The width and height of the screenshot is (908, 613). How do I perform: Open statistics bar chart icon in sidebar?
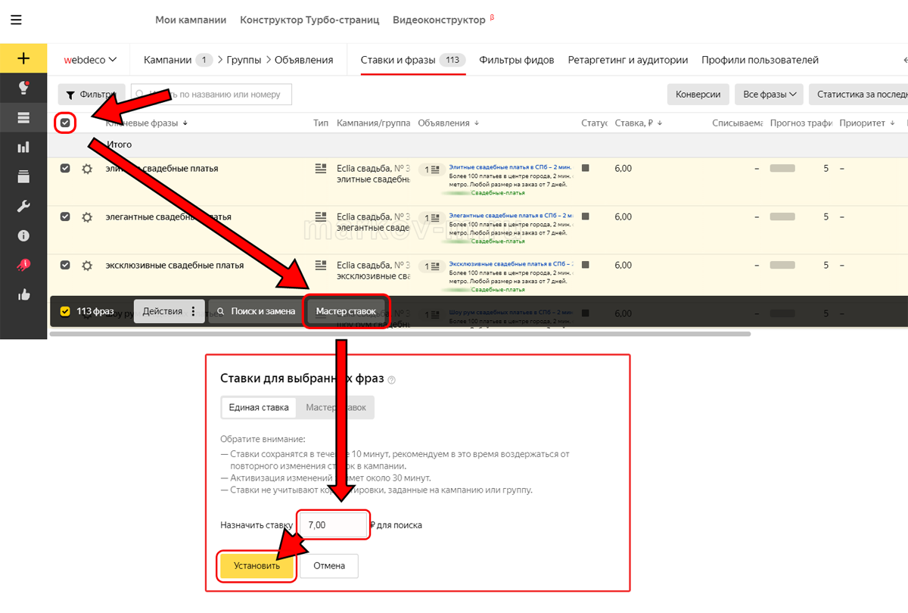coord(23,147)
